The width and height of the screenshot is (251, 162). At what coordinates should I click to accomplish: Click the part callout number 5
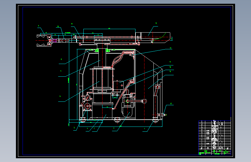(74, 128)
